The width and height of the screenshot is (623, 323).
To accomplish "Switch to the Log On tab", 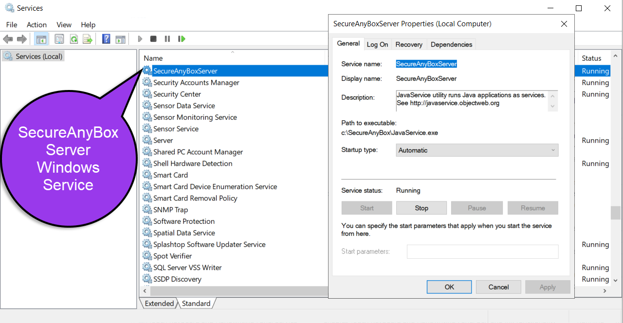I will [378, 44].
